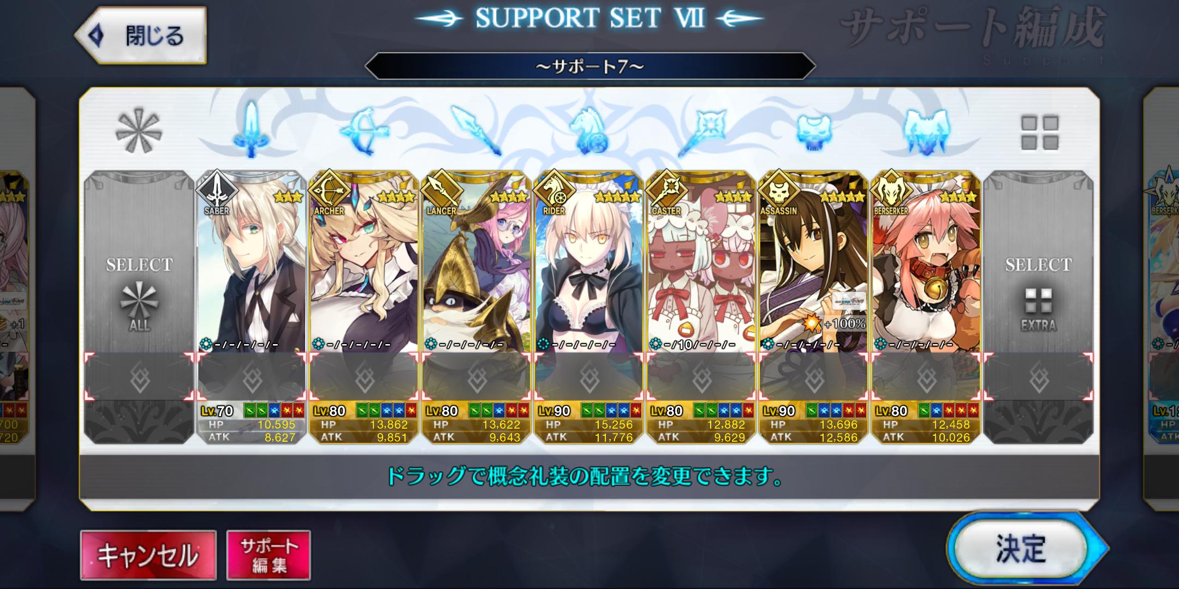Click the Archer class bow icon
Image resolution: width=1179 pixels, height=589 pixels.
tap(364, 131)
